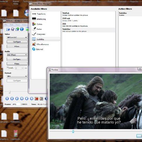Click the navigation slider in the main Avidemux window
The image size is (142, 142).
10,92
